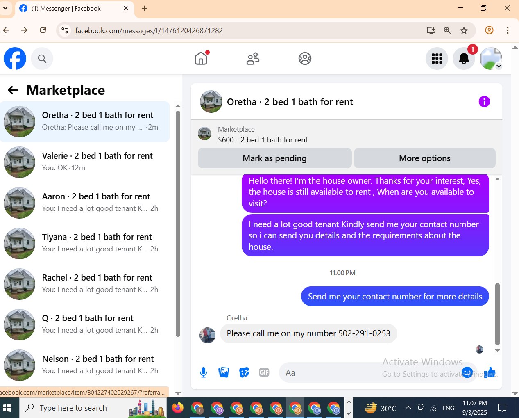The image size is (519, 418).
Task: Mark the listing as pending
Action: point(275,158)
